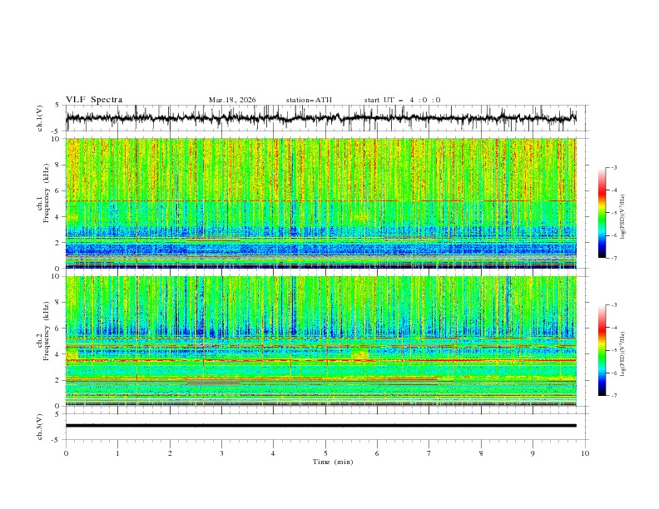
Task: Click the 'Time (min)' axis label
Action: pyautogui.click(x=333, y=462)
